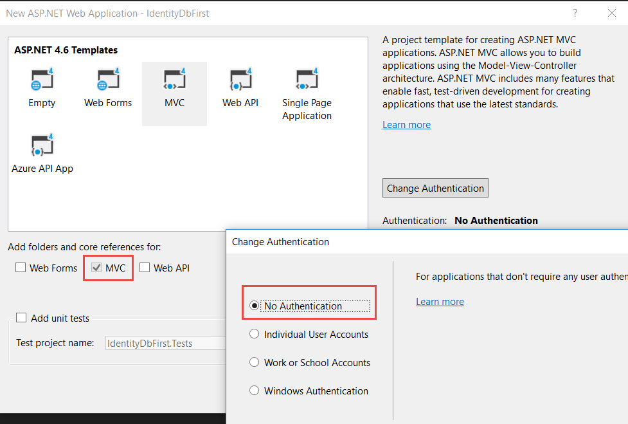Follow Learn more link under template description
The height and width of the screenshot is (424, 628).
tap(406, 125)
